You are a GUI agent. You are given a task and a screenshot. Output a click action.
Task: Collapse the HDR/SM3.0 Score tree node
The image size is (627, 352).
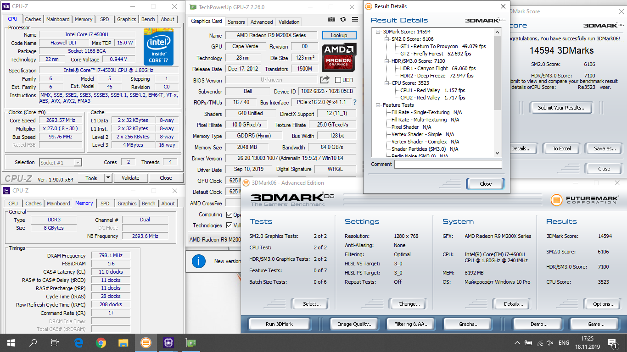386,61
